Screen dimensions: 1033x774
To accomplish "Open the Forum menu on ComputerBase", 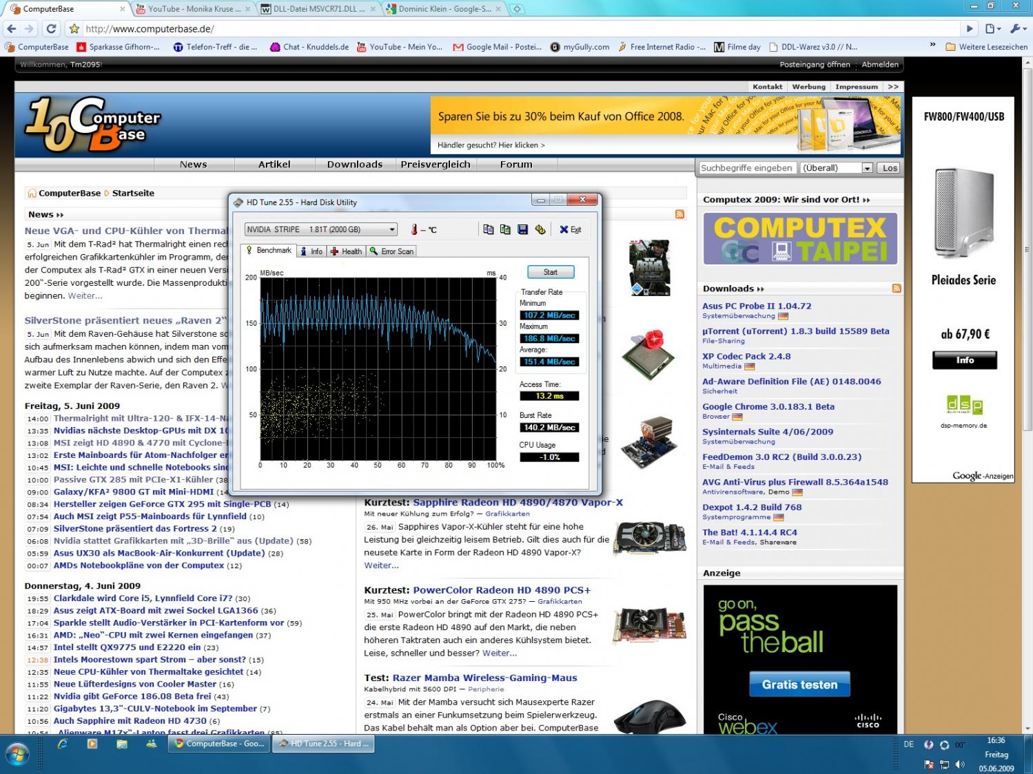I will pyautogui.click(x=516, y=165).
